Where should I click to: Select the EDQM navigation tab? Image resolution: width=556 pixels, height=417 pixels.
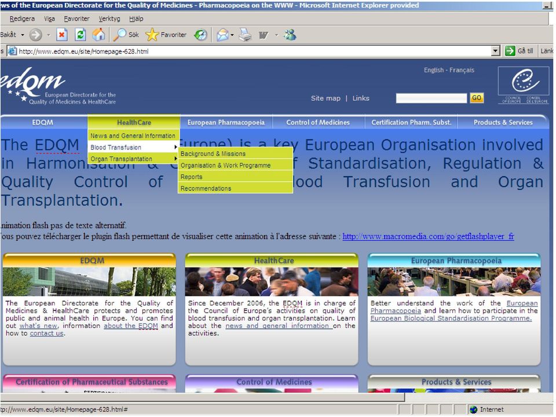coord(42,122)
